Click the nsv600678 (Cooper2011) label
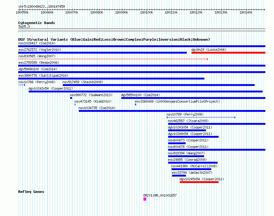Viewport: 274px width, 216px height. (x=188, y=147)
